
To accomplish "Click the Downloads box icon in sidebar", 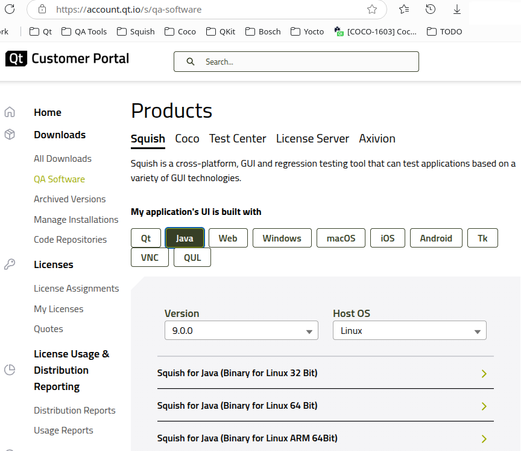I will [x=10, y=135].
